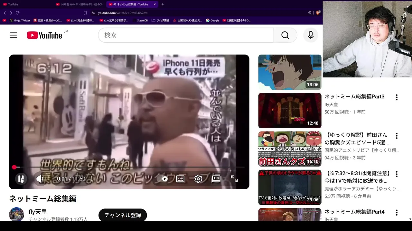412x231 pixels.
Task: Close the ネットミーム総集編 browser tab
Action: coord(155,4)
